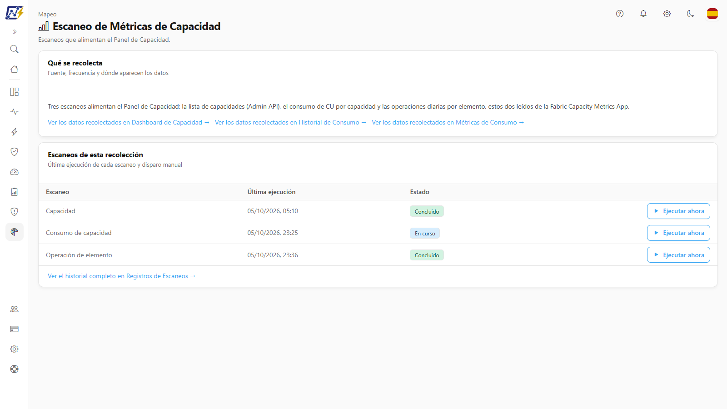Screen dimensions: 727x409
Task: Open notifications bell in the header
Action: tap(643, 14)
